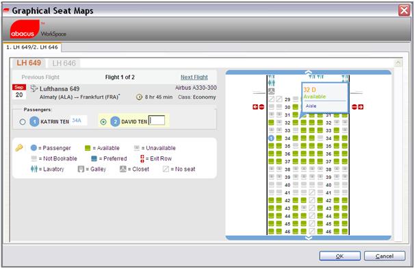Pick available right window seat 36K
The width and height of the screenshot is (414, 268).
(345, 154)
